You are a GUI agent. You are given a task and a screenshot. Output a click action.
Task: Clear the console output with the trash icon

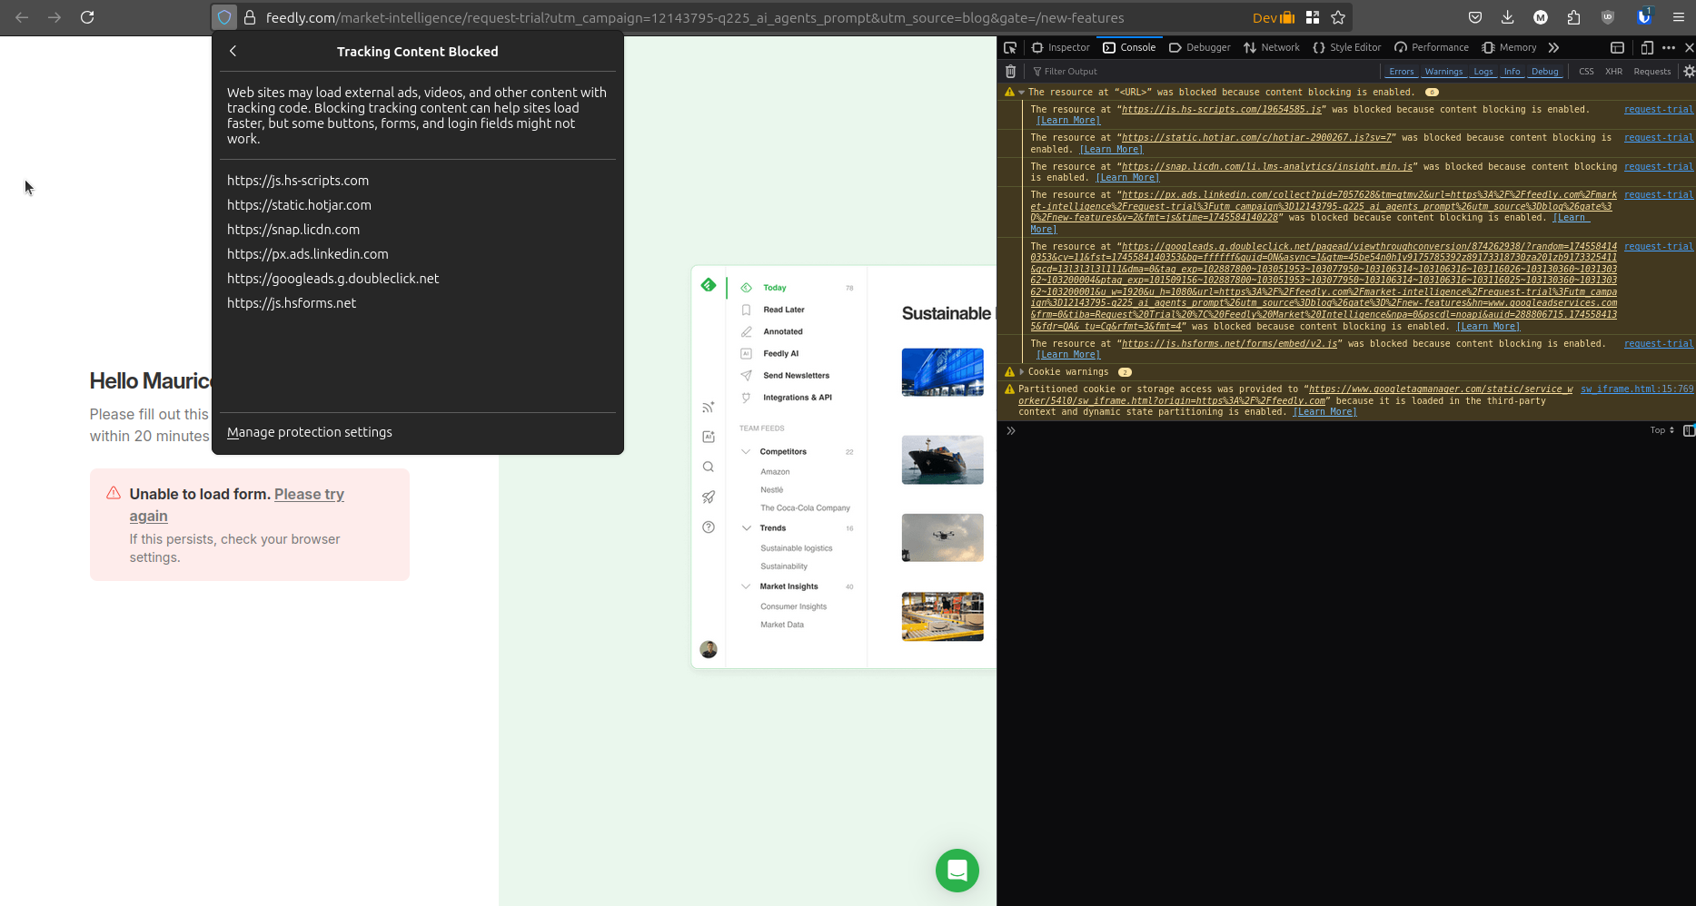point(1010,71)
